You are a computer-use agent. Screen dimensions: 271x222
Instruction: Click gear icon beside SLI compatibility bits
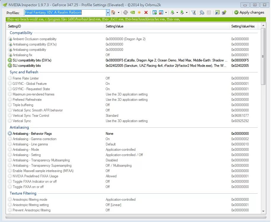coord(10,66)
